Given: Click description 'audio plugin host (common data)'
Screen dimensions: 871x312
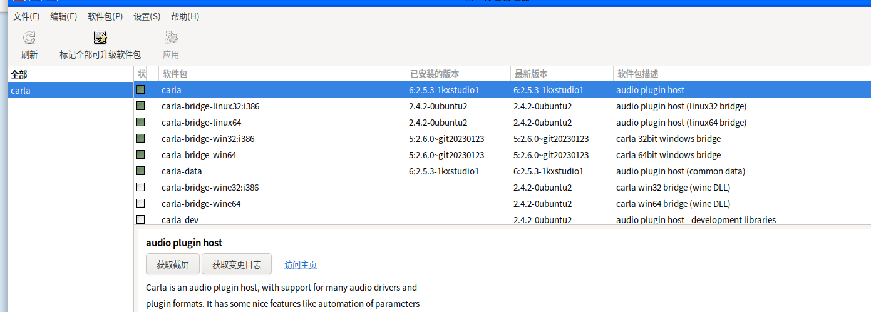Looking at the screenshot, I should pyautogui.click(x=681, y=171).
